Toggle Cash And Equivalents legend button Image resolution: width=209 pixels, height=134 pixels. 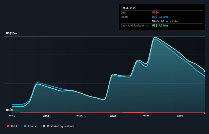coord(59,126)
